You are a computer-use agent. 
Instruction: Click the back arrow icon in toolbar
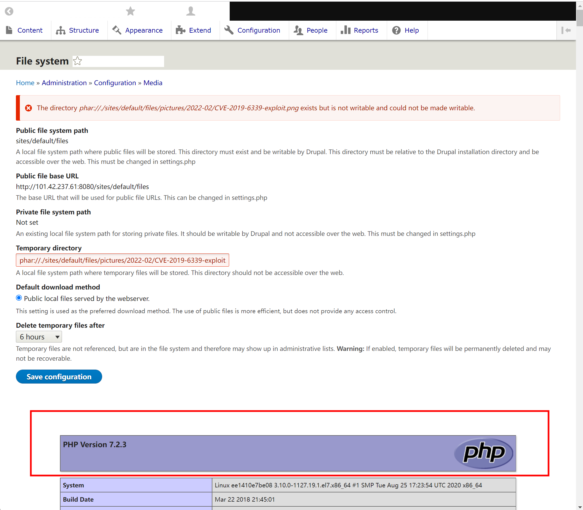click(9, 11)
